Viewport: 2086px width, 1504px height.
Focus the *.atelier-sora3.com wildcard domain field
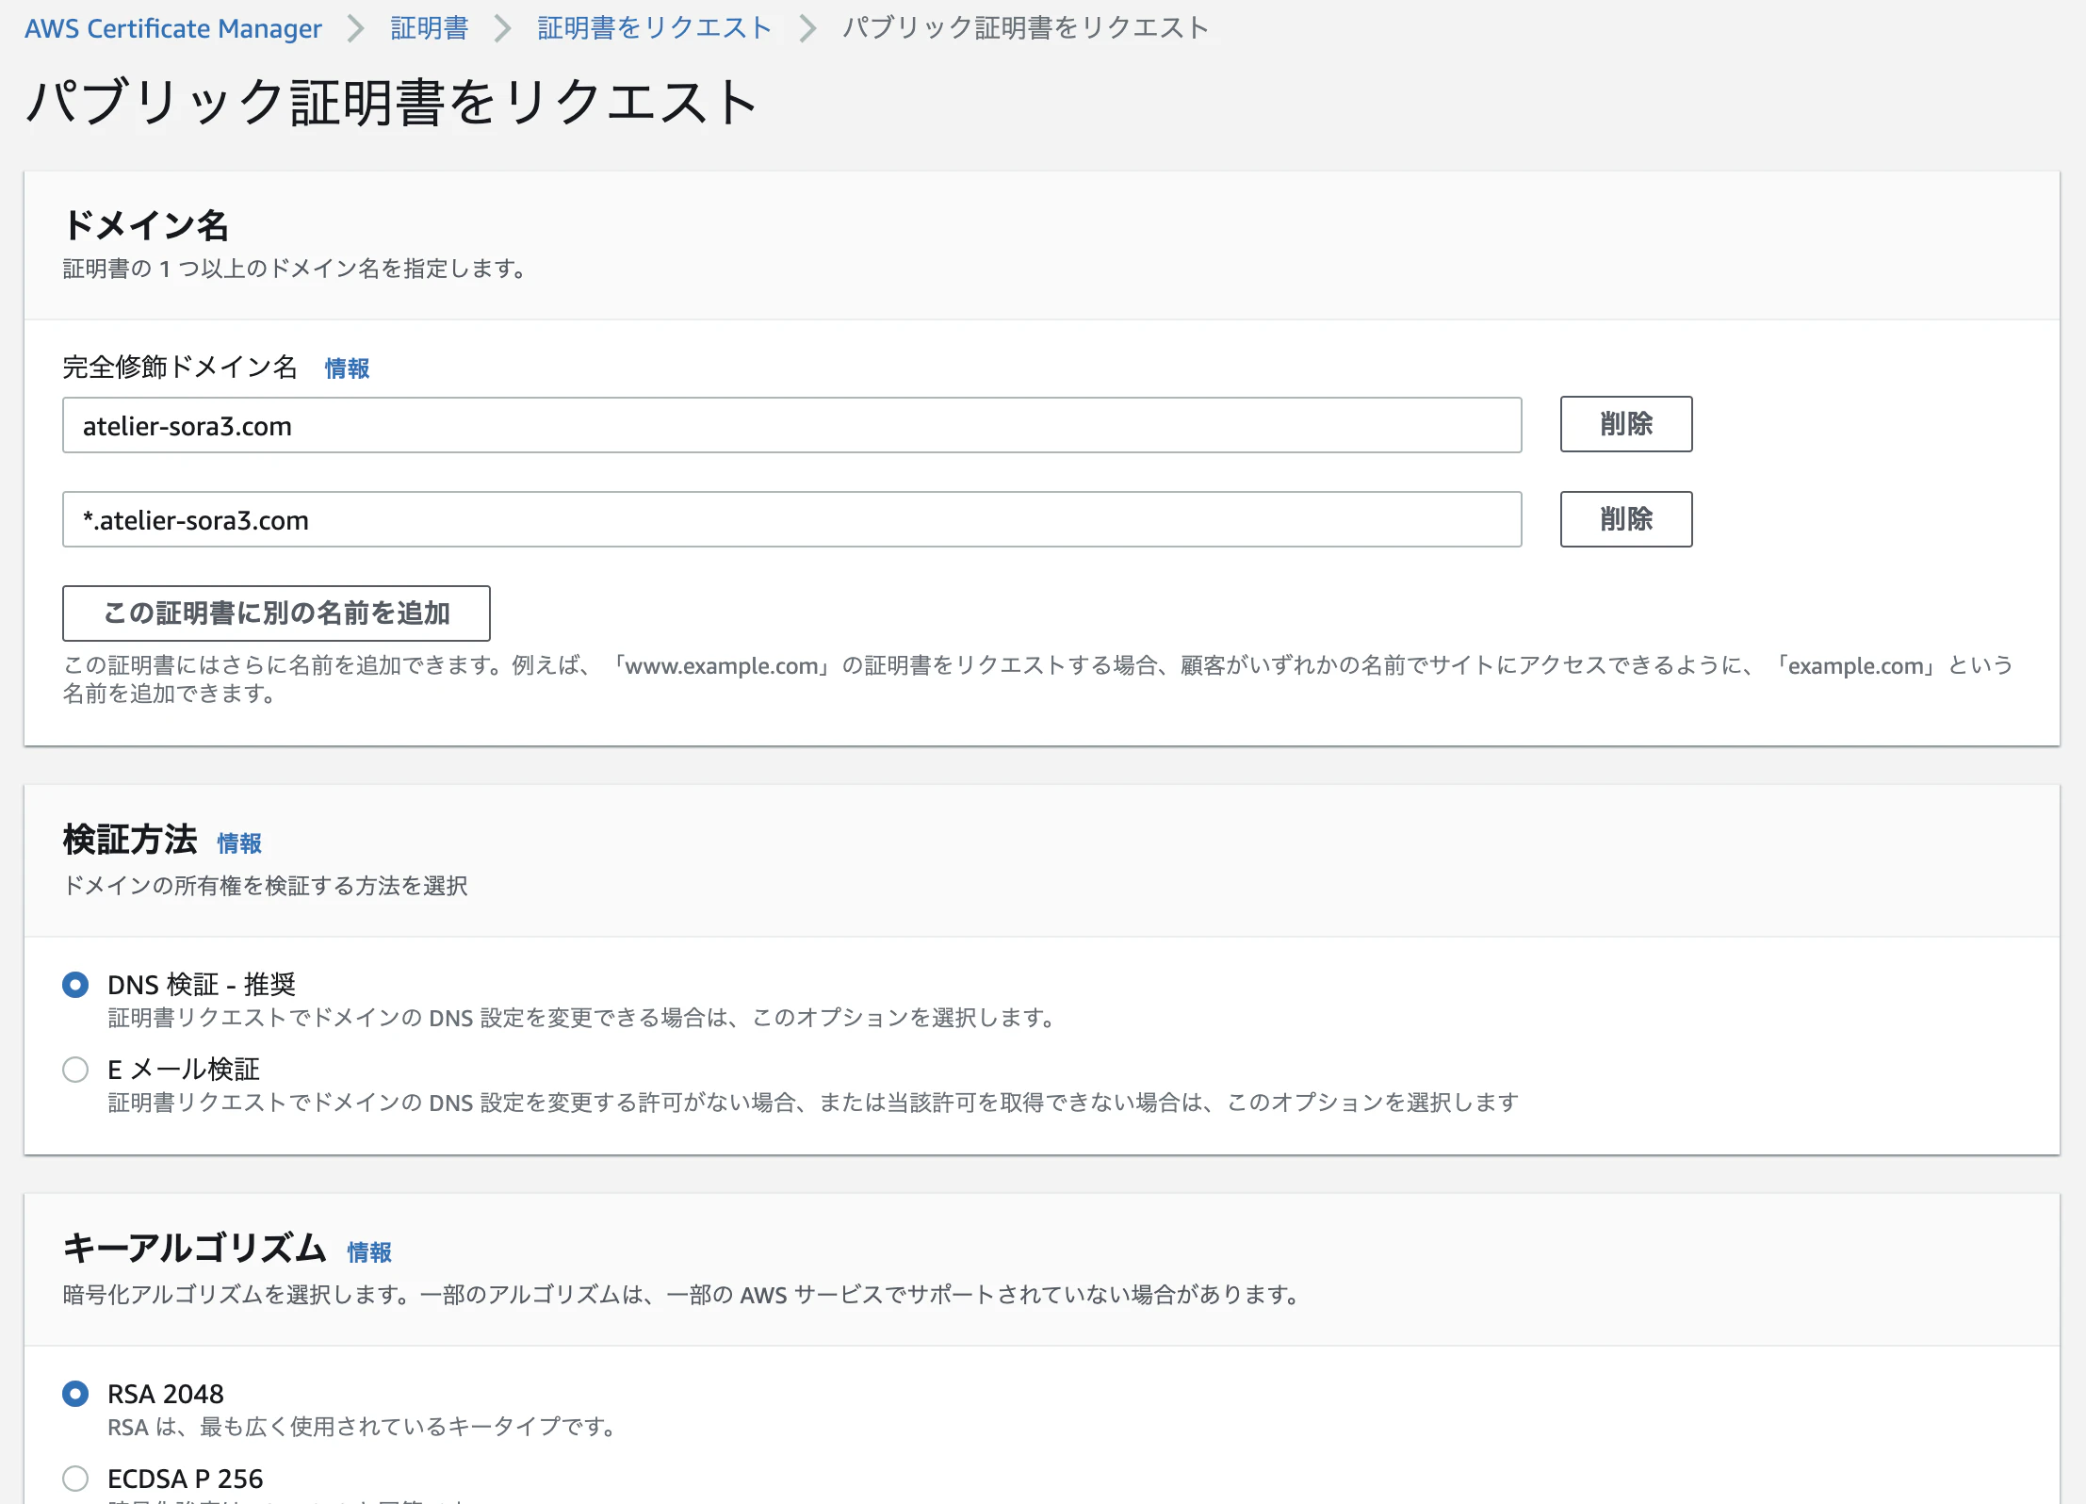(791, 519)
